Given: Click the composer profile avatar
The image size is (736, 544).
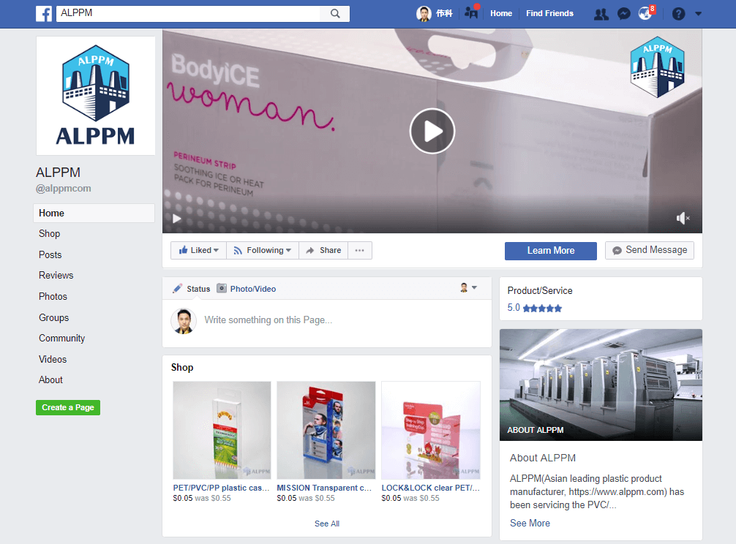Looking at the screenshot, I should [184, 321].
